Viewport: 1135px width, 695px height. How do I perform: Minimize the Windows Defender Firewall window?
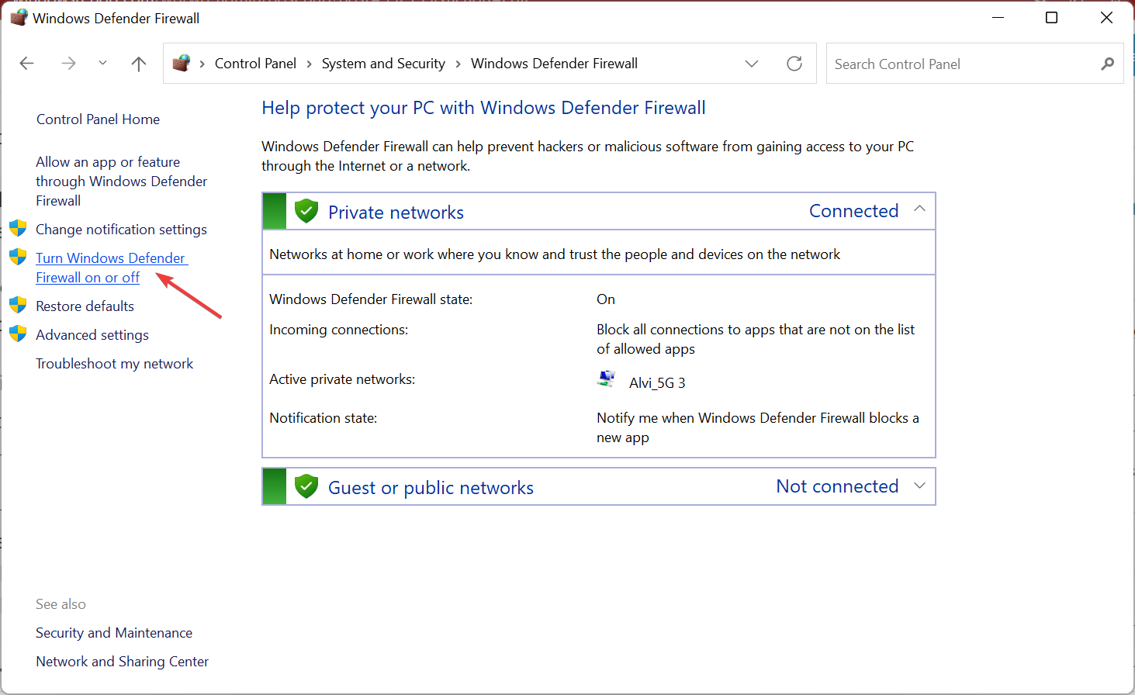(998, 18)
